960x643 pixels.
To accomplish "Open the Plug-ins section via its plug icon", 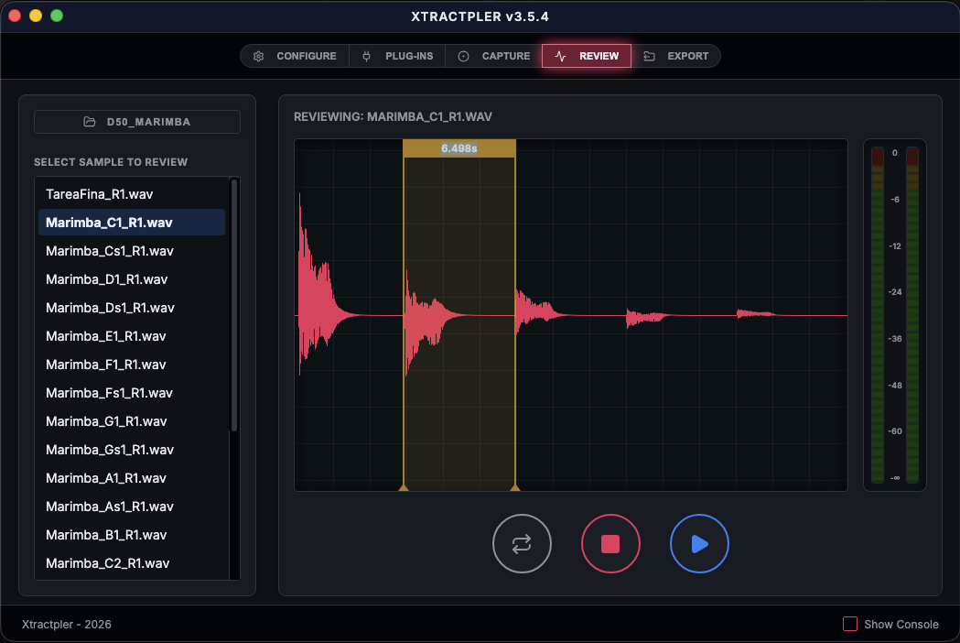I will coord(368,56).
